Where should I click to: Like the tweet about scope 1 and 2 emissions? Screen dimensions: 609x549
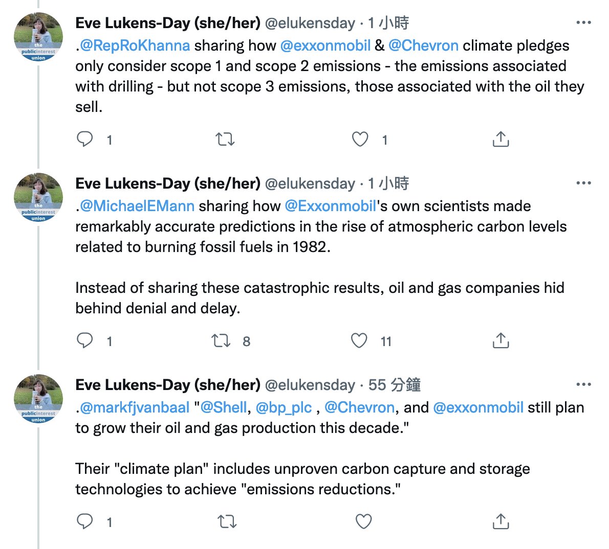[x=360, y=139]
